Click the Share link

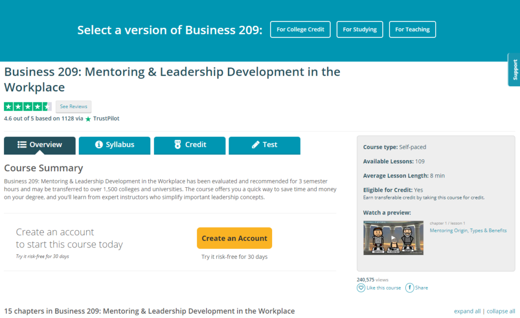point(421,288)
